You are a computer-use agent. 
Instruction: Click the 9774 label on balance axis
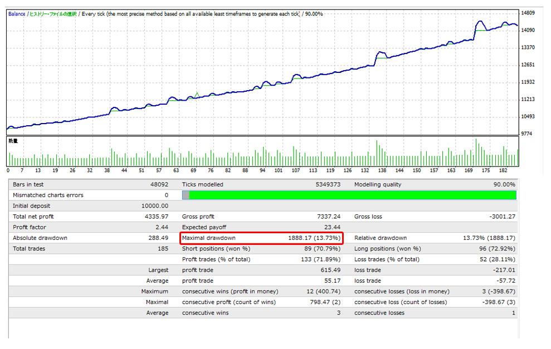pyautogui.click(x=526, y=134)
